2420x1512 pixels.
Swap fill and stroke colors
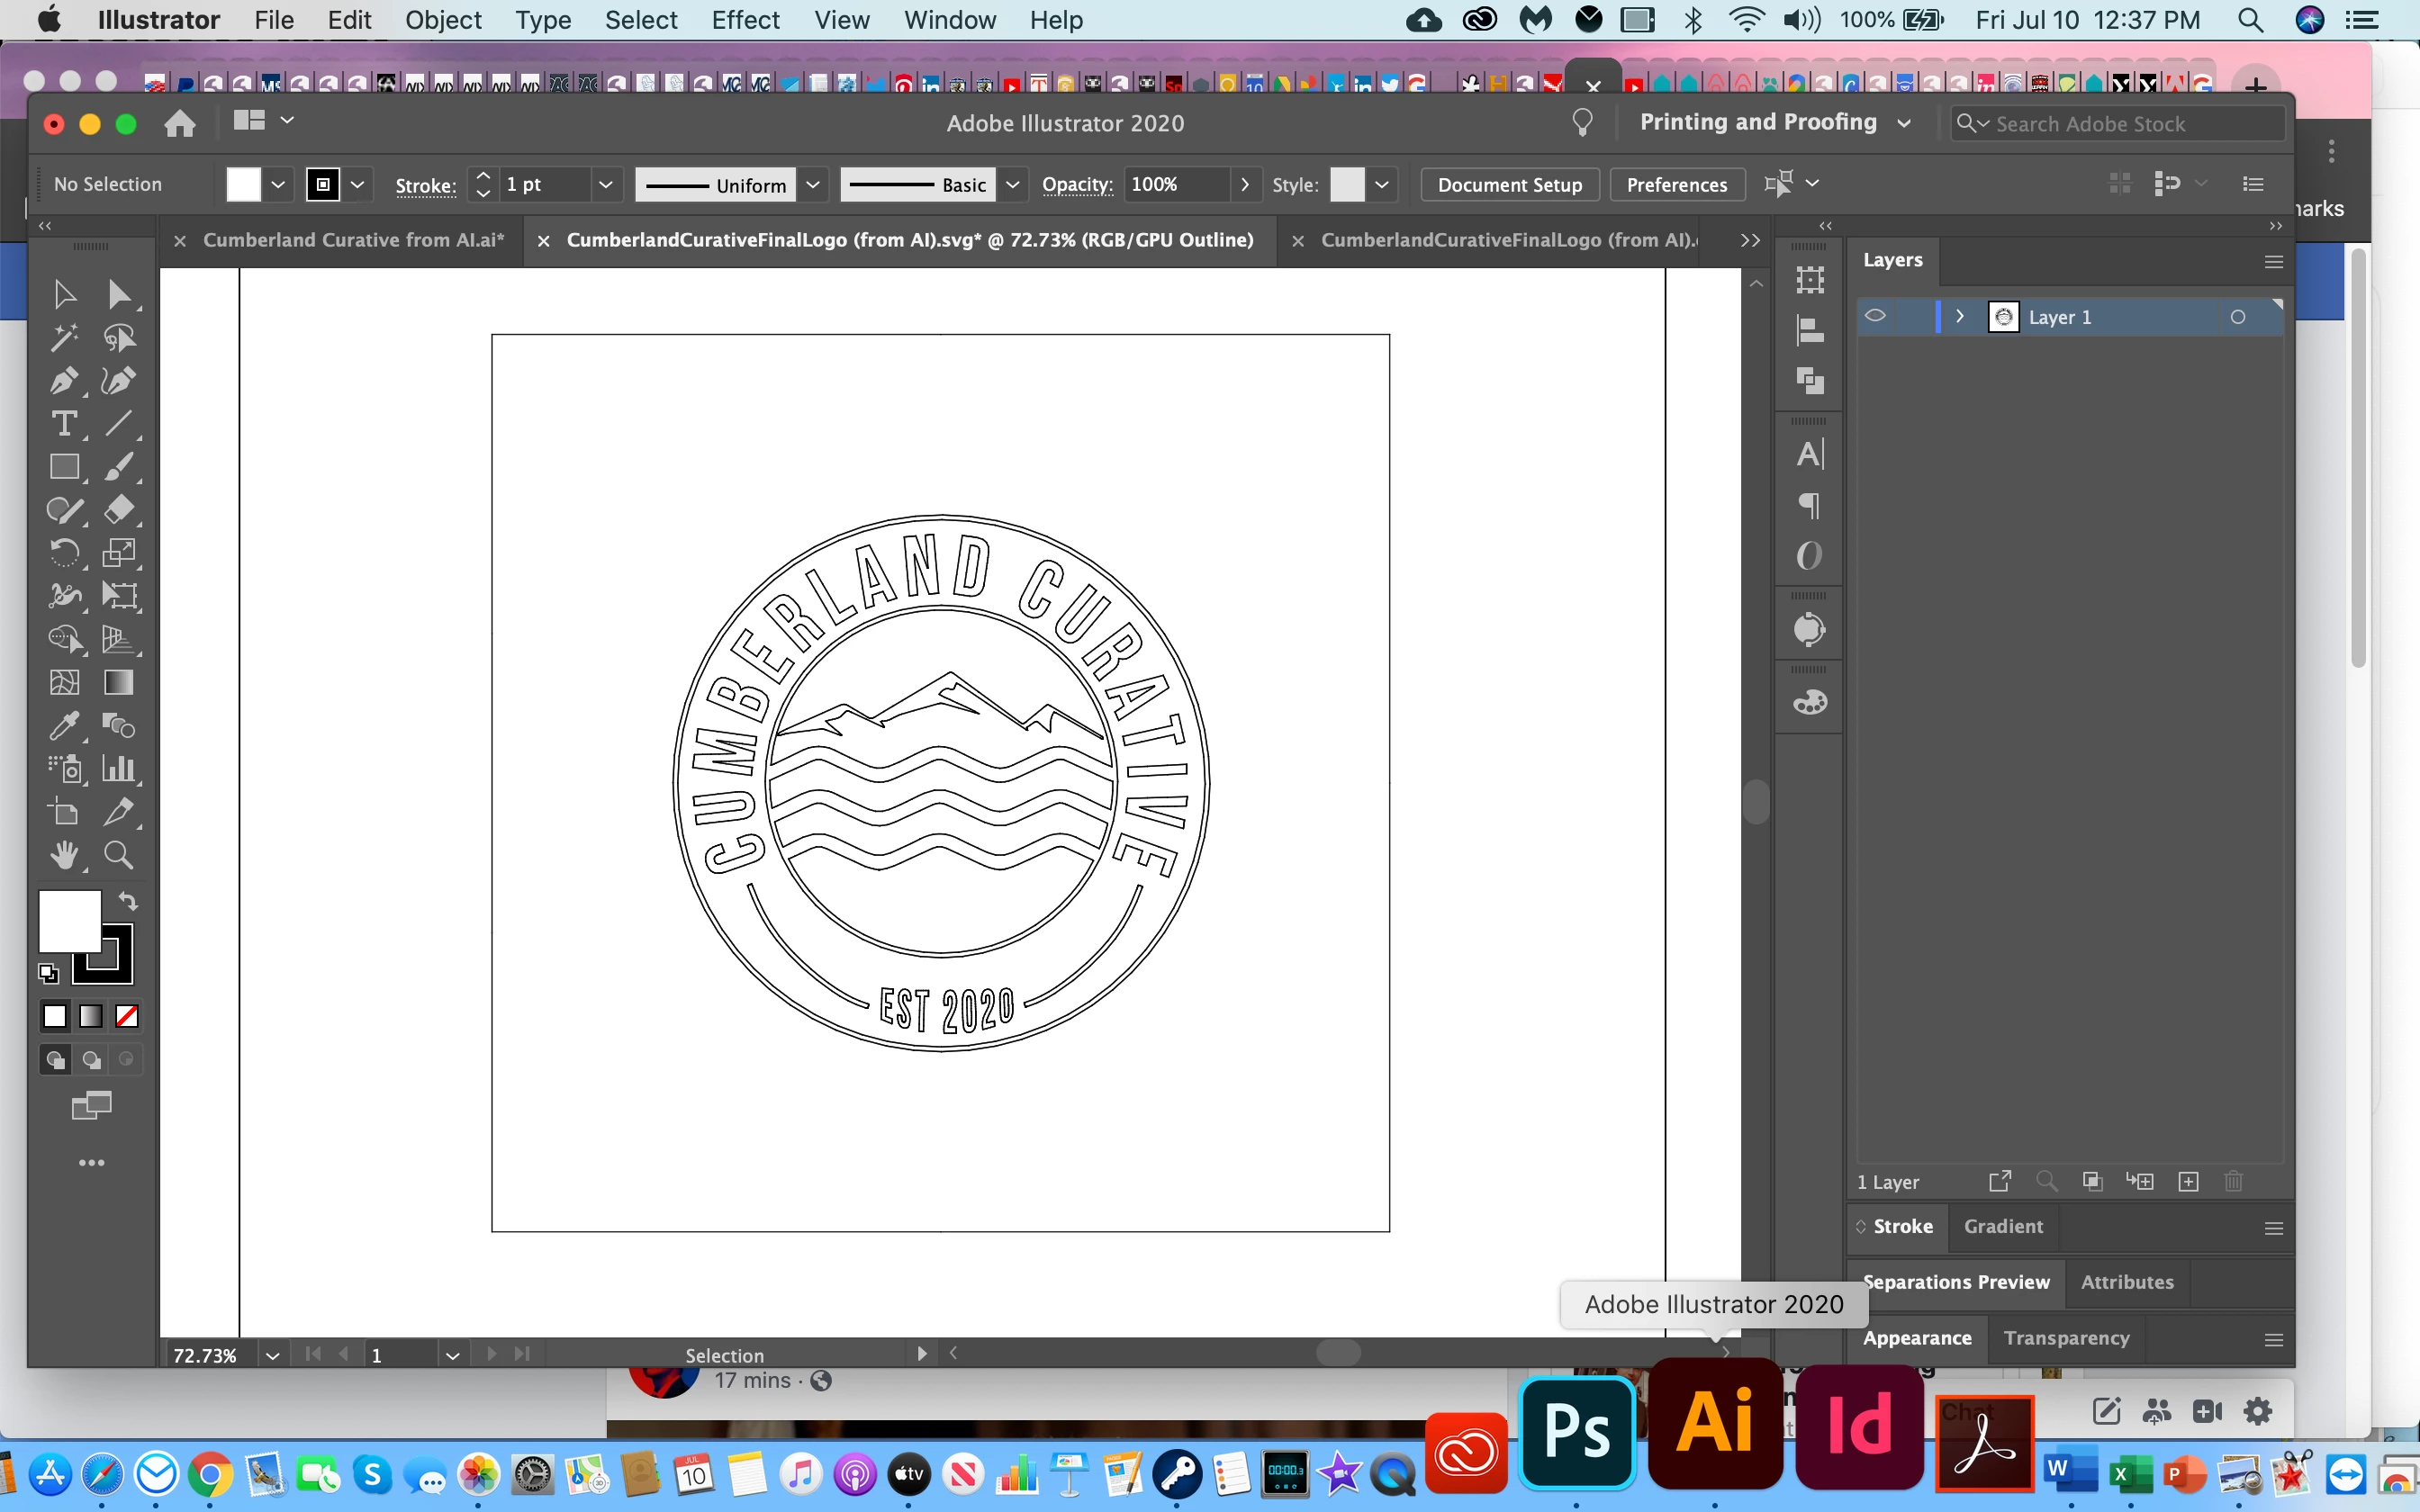coord(128,900)
